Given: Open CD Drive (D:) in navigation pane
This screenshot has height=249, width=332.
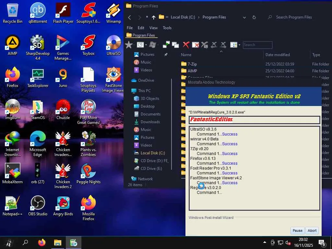Looking at the screenshot, I should tap(151, 161).
